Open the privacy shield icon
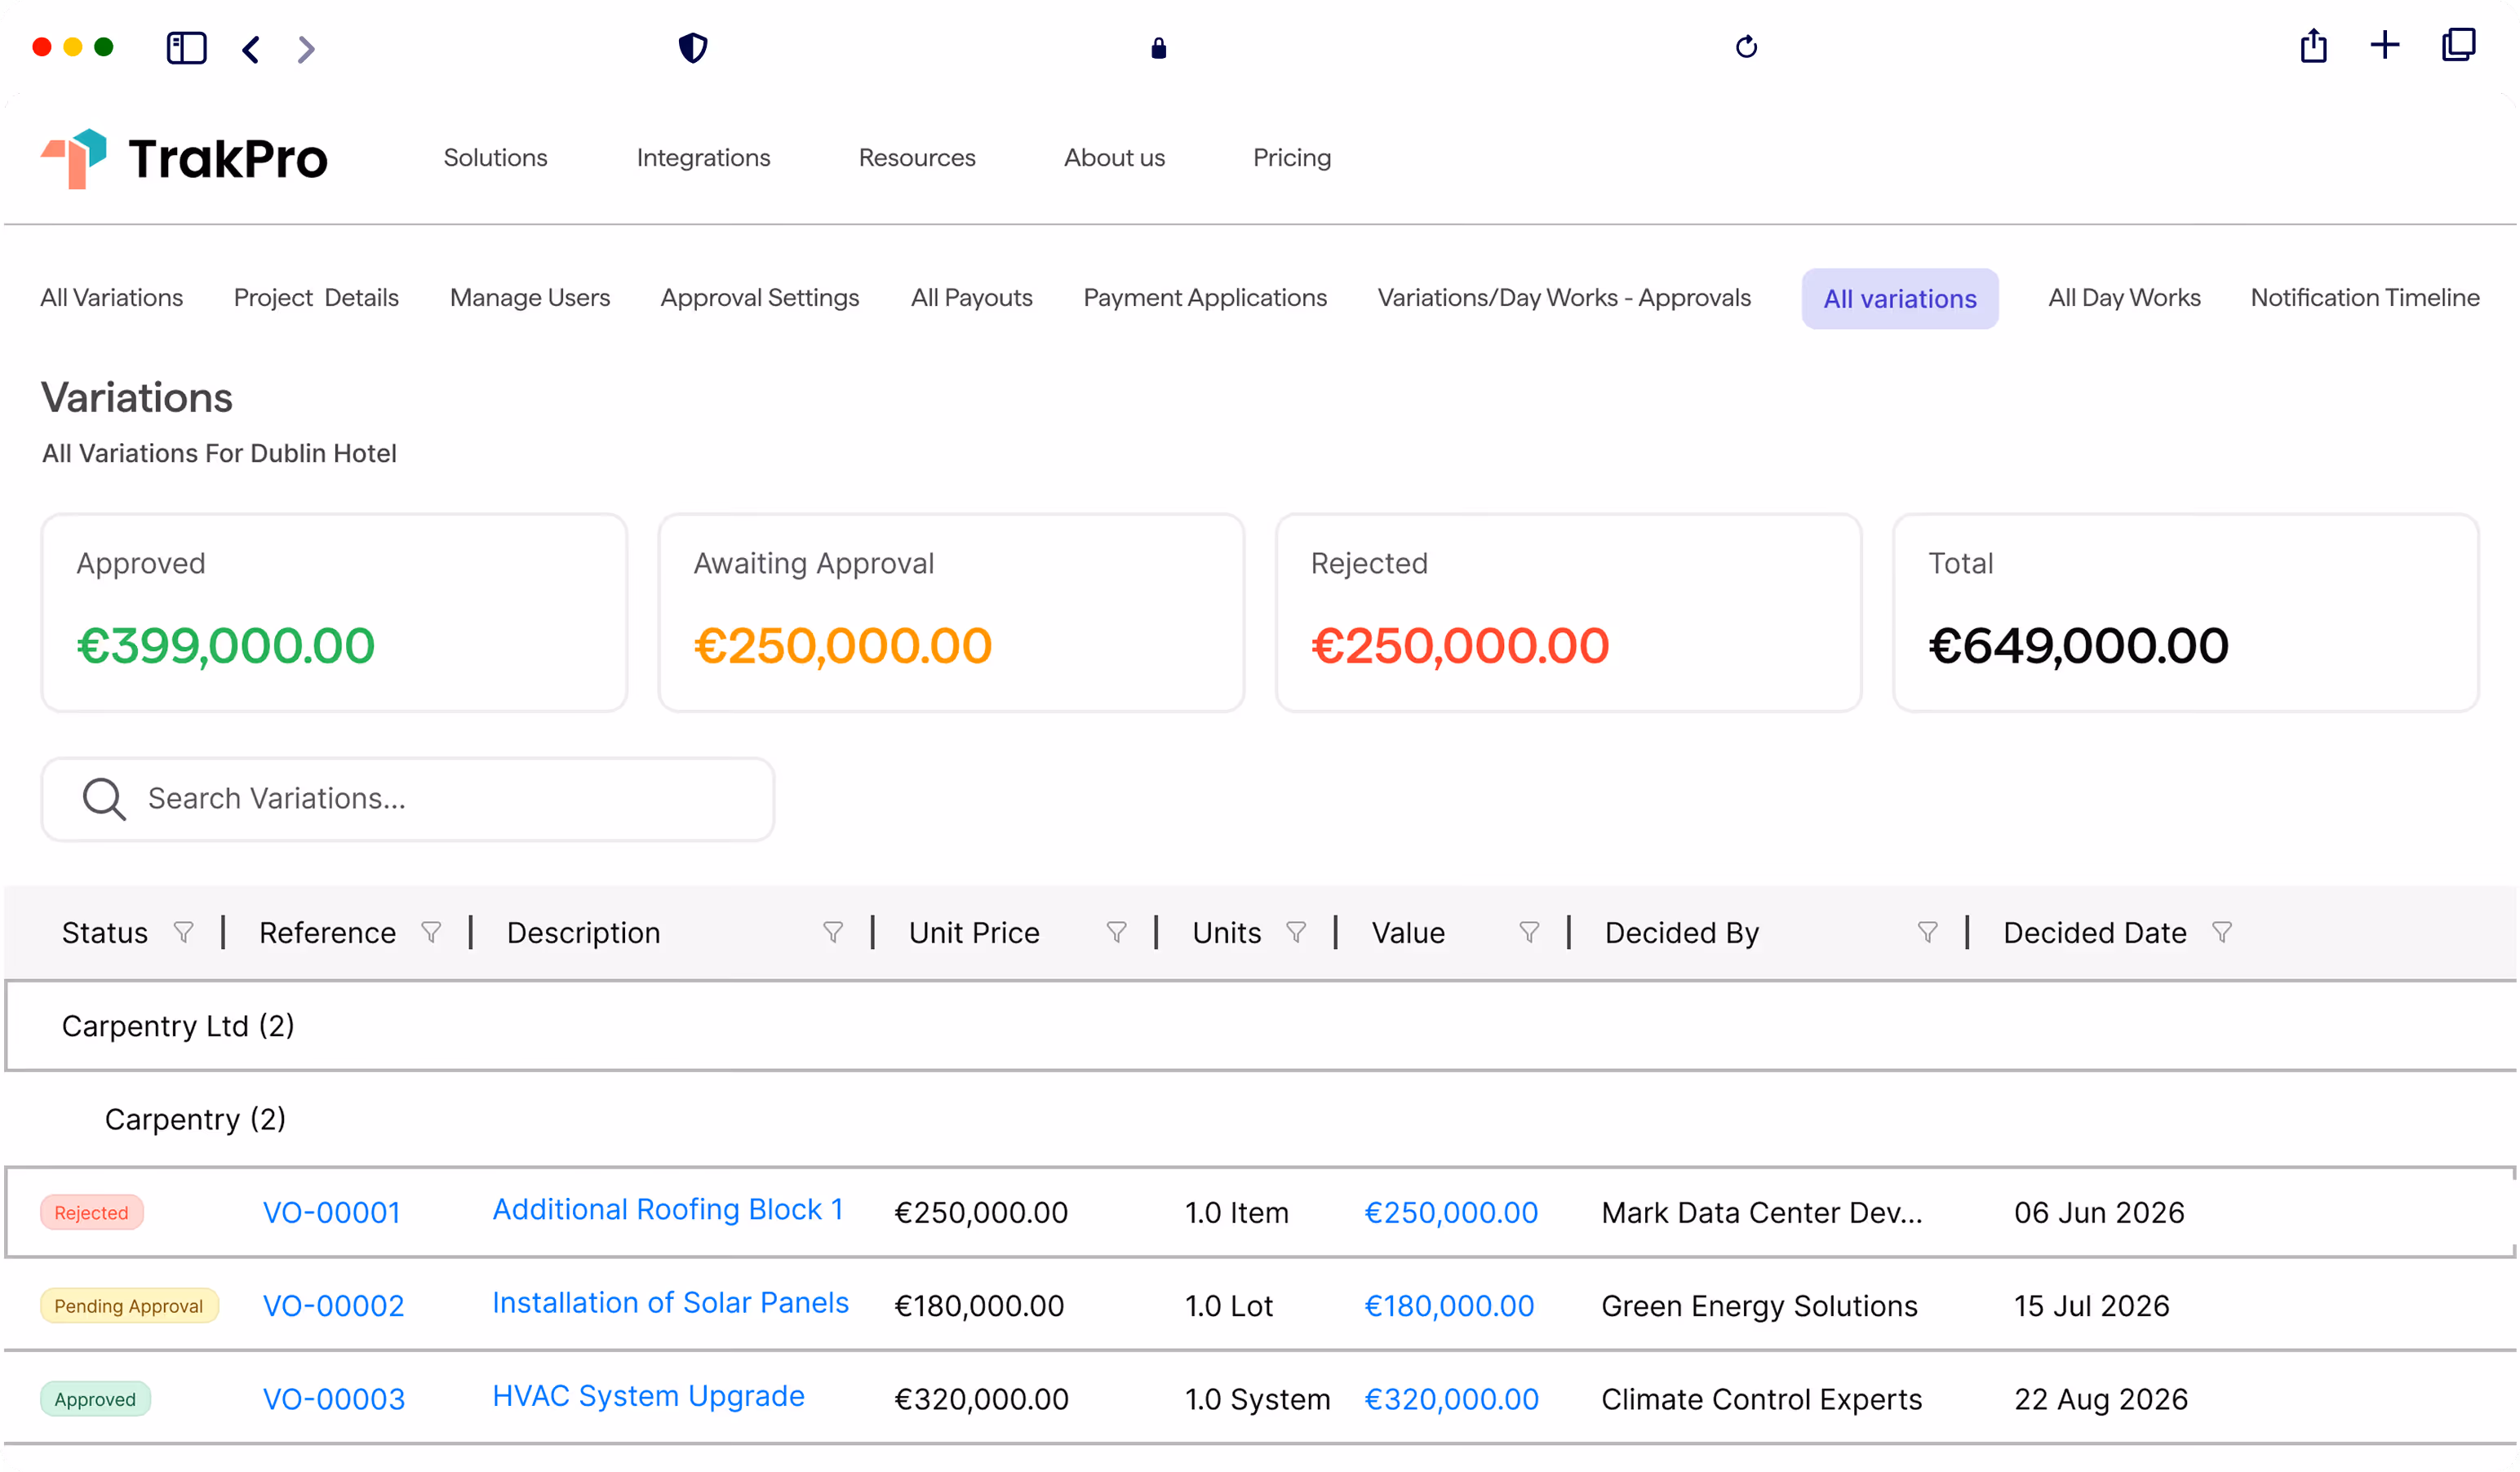Image resolution: width=2520 pixels, height=1472 pixels. tap(693, 47)
